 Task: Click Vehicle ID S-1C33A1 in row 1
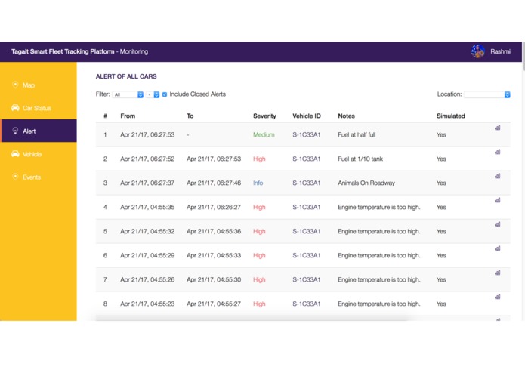tap(307, 134)
